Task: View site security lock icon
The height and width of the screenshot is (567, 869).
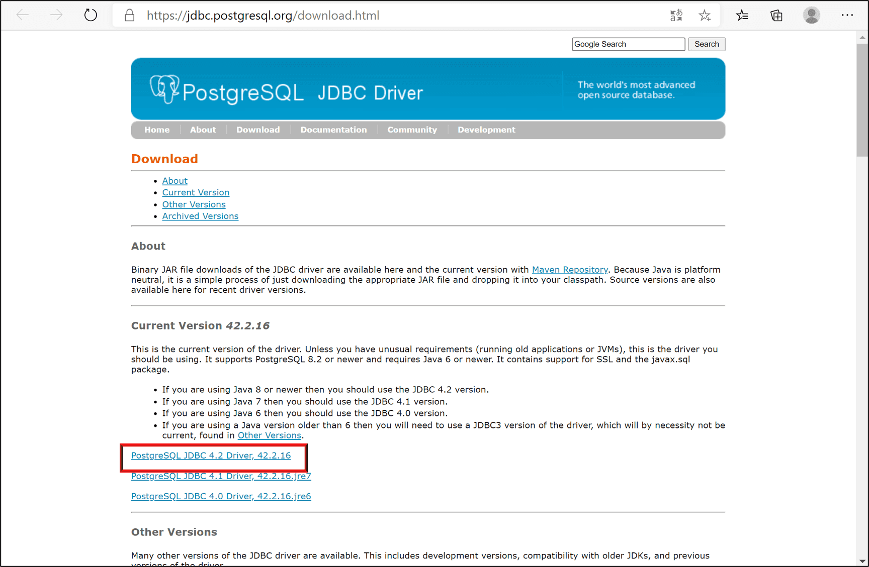Action: pos(129,15)
